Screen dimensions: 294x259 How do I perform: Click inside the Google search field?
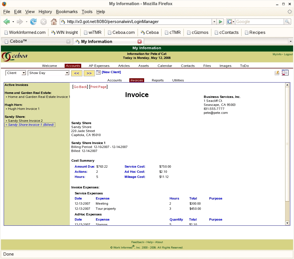pyautogui.click(x=259, y=22)
